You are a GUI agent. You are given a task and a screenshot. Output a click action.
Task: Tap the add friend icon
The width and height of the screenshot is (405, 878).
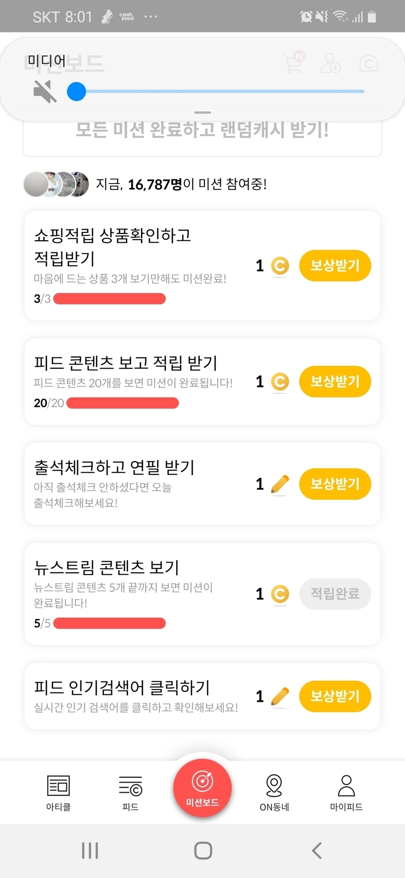[330, 63]
